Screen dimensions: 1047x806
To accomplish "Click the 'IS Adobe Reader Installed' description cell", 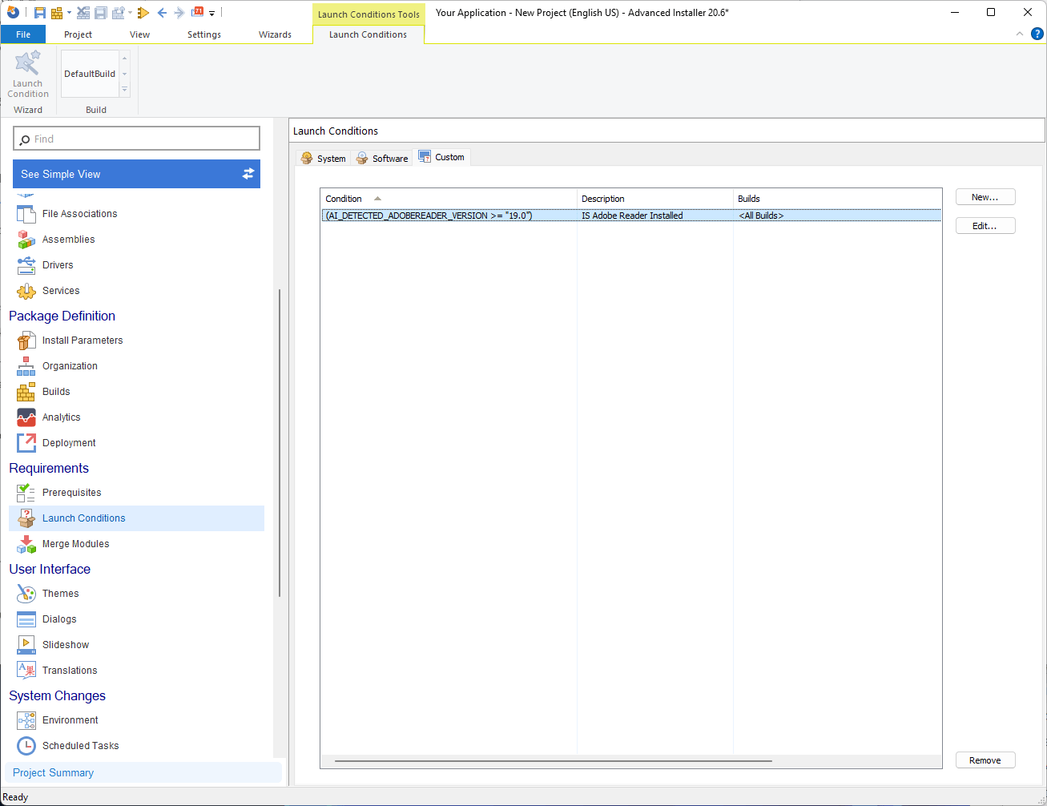I will coord(632,216).
